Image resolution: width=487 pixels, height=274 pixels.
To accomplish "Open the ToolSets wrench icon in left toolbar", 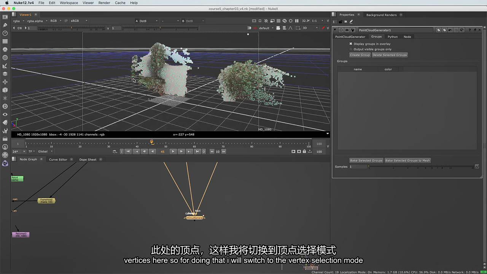I will [5, 131].
